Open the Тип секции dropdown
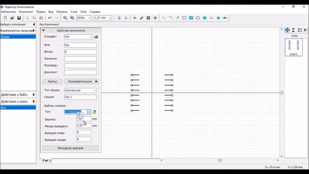The width and height of the screenshot is (309, 174). click(x=95, y=90)
